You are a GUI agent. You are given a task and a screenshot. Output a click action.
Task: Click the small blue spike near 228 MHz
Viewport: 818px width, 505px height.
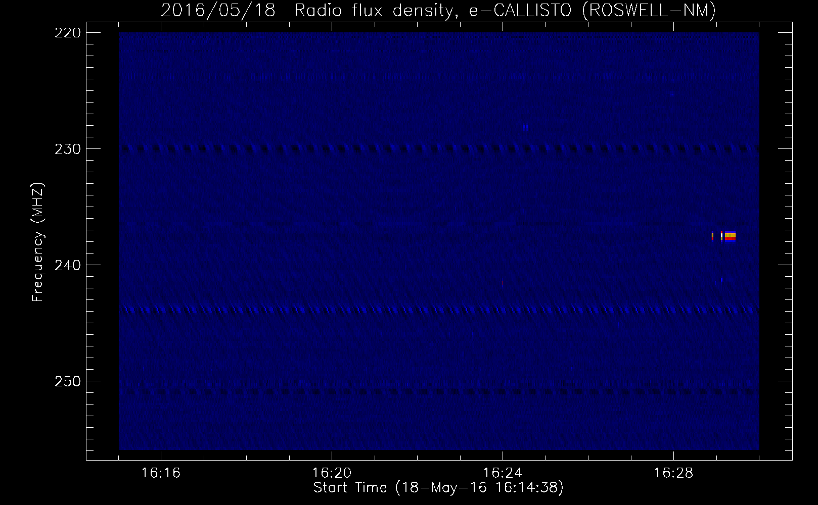point(526,128)
